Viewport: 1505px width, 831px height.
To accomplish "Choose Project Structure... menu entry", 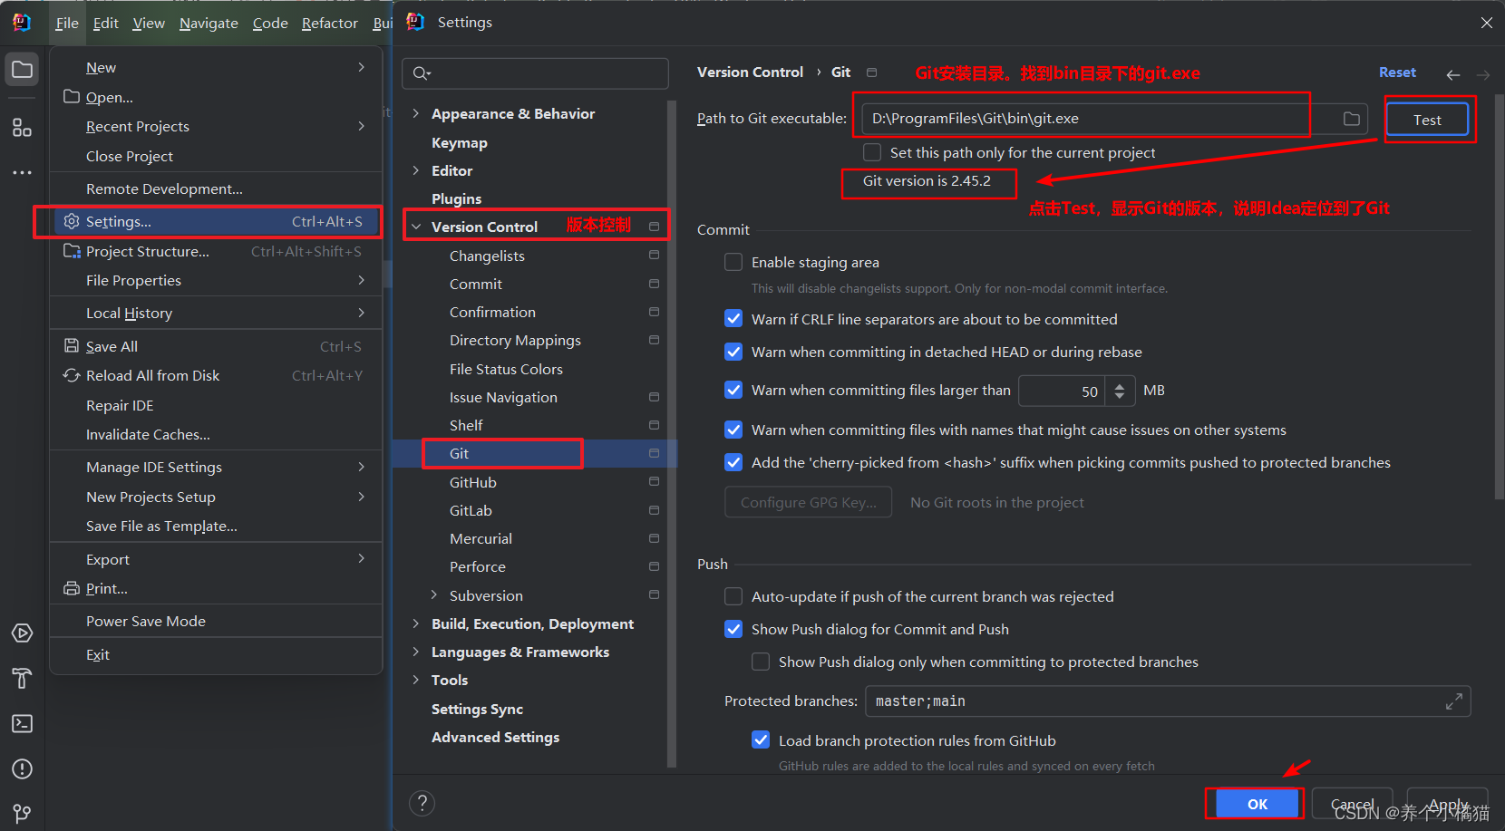I will click(216, 251).
